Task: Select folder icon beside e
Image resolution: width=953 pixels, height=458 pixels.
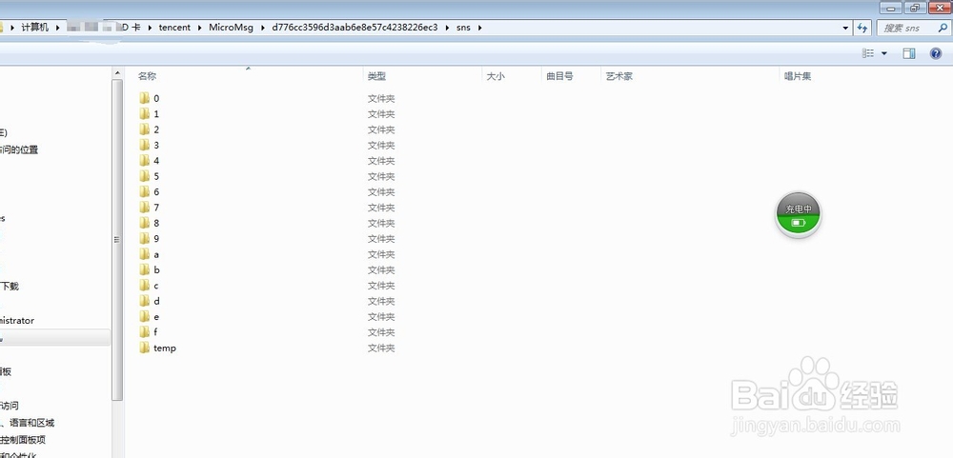Action: click(x=144, y=316)
